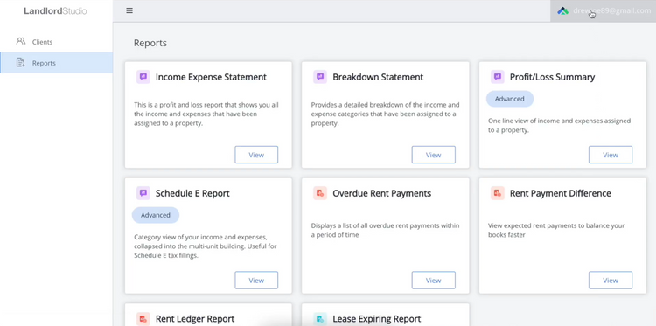Click the 'This is a profit and loss' description
The width and height of the screenshot is (656, 326).
pos(206,114)
